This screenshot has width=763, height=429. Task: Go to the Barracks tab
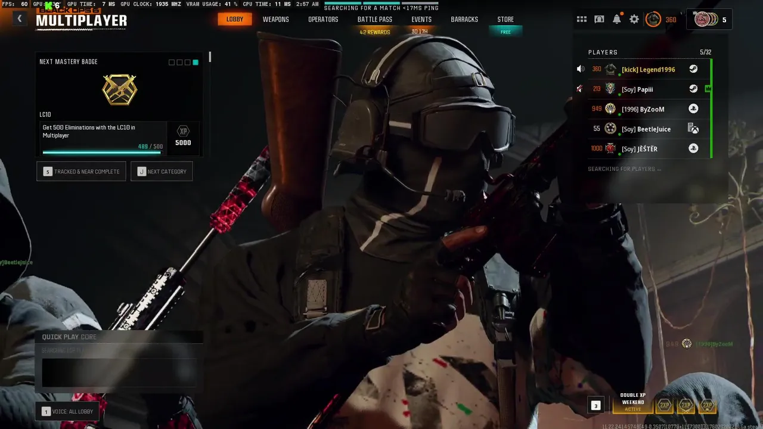pos(464,20)
